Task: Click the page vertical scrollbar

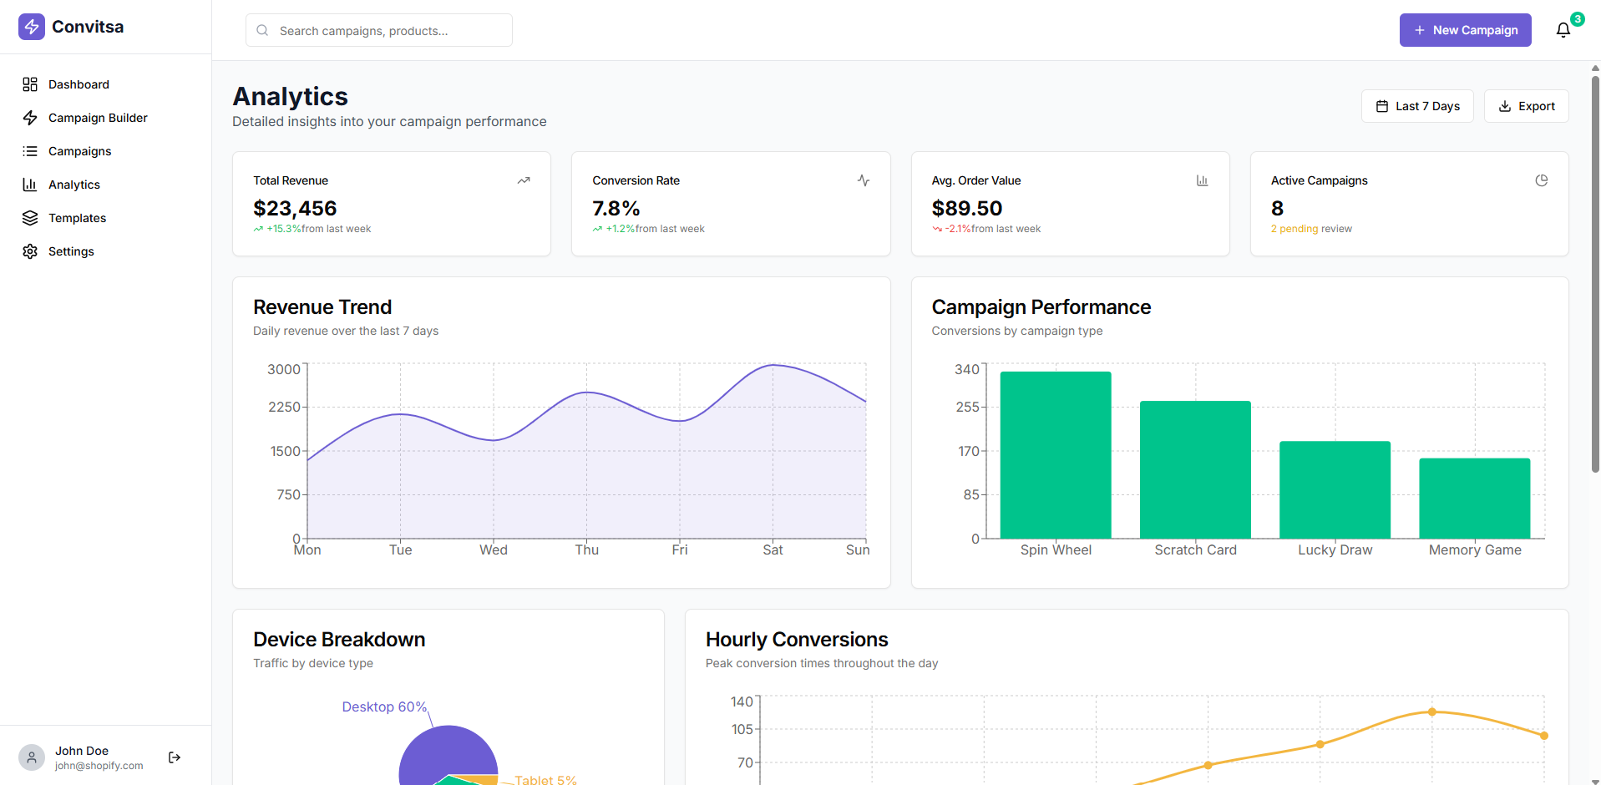Action: pos(1595,275)
